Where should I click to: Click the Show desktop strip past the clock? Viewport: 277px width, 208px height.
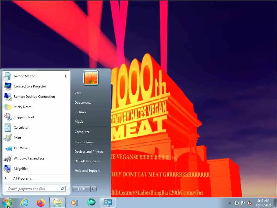click(275, 203)
